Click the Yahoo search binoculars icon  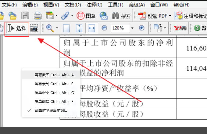tap(180, 28)
